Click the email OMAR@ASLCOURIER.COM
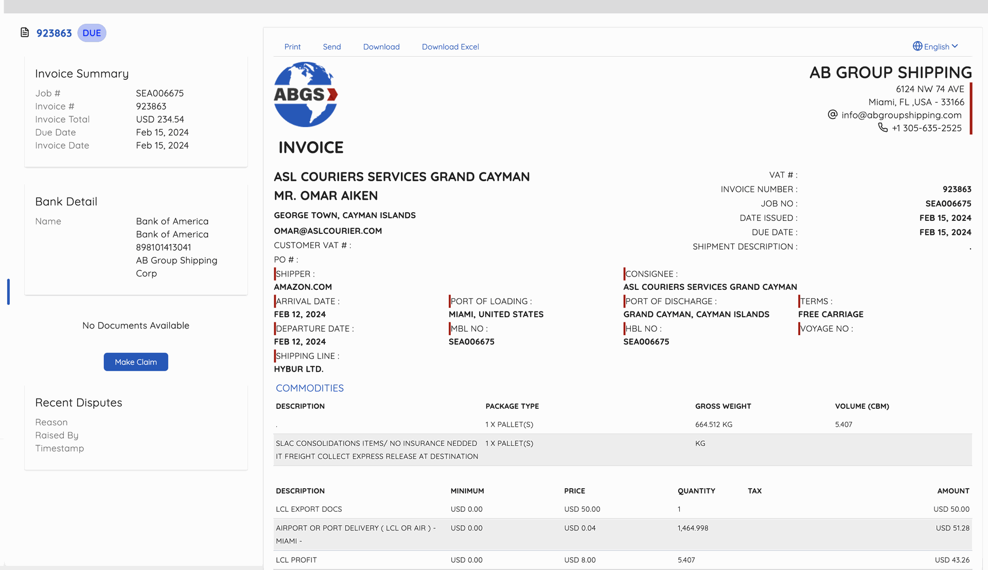988x570 pixels. [x=328, y=231]
